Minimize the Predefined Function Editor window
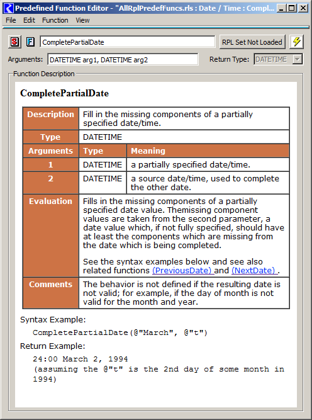Image resolution: width=312 pixels, height=420 pixels. coord(281,8)
